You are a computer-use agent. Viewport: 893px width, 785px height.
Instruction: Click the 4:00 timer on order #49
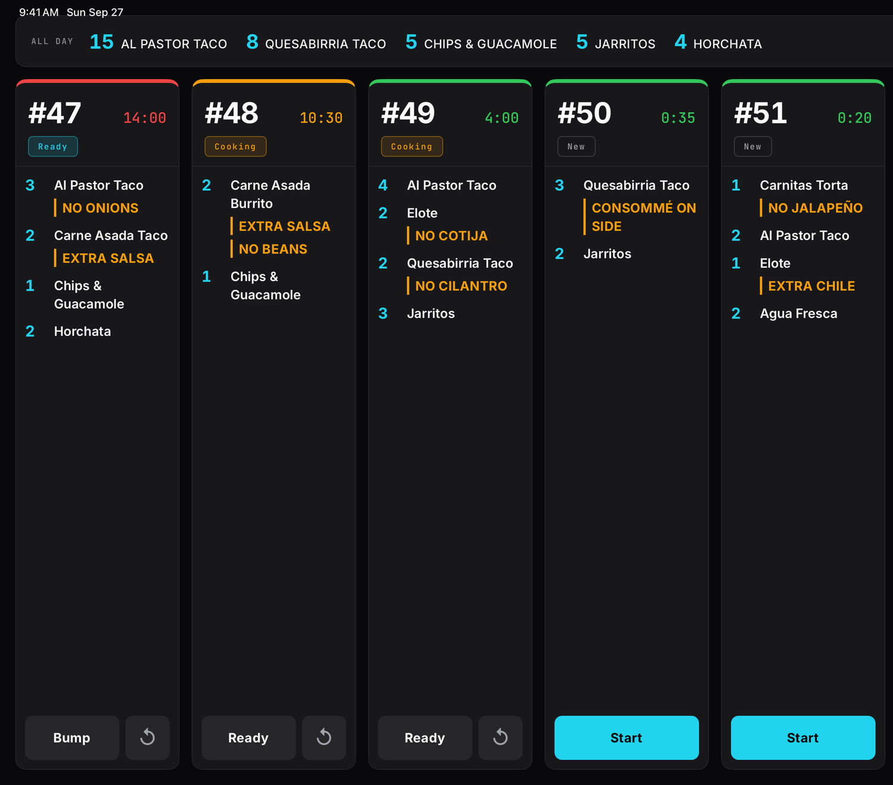click(502, 118)
